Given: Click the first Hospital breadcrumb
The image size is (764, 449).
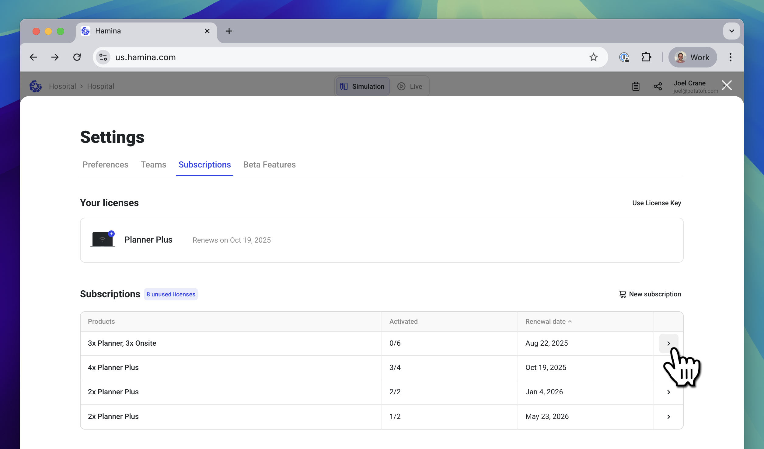Looking at the screenshot, I should 62,86.
